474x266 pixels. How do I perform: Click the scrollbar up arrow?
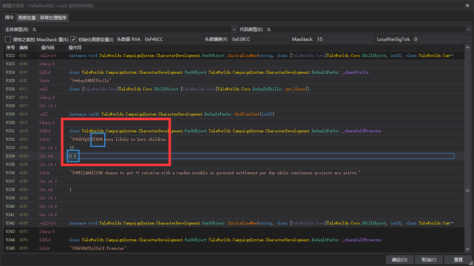[468, 48]
